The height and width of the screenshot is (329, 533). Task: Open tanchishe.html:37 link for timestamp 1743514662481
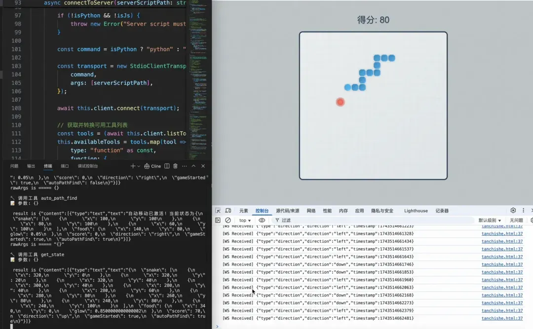(x=502, y=319)
